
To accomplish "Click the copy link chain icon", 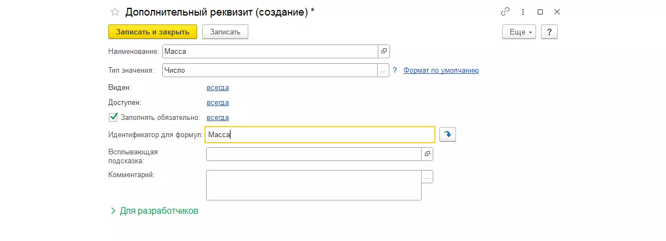I will click(505, 12).
